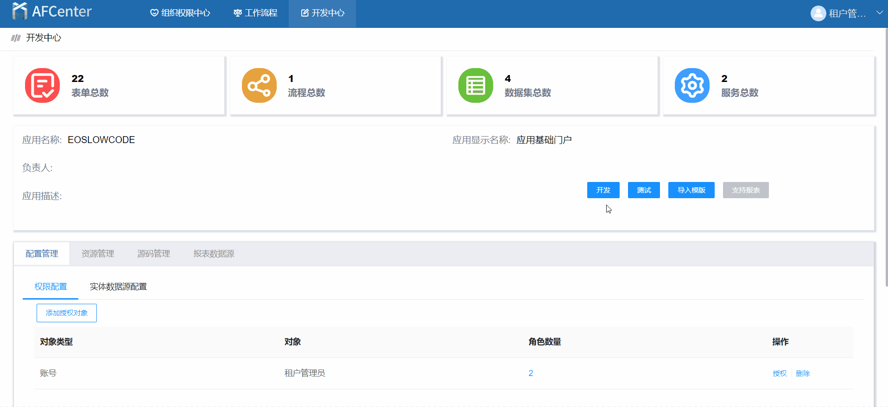Open the 组织权限中心 menu
Image resolution: width=888 pixels, height=407 pixels.
click(x=180, y=13)
